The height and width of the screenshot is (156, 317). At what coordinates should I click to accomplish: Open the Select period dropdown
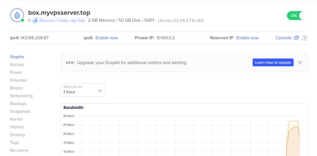pos(83,90)
